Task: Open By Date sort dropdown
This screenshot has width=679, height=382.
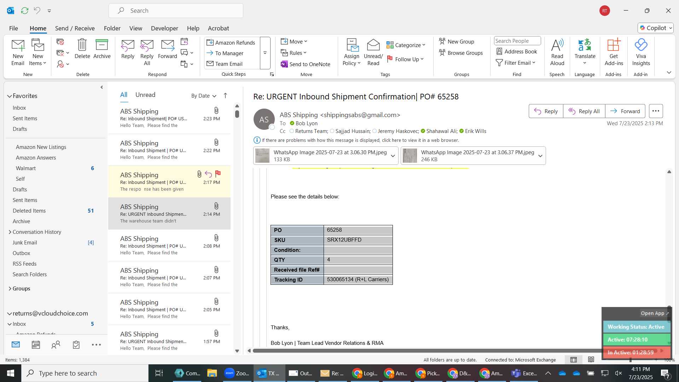Action: (204, 96)
